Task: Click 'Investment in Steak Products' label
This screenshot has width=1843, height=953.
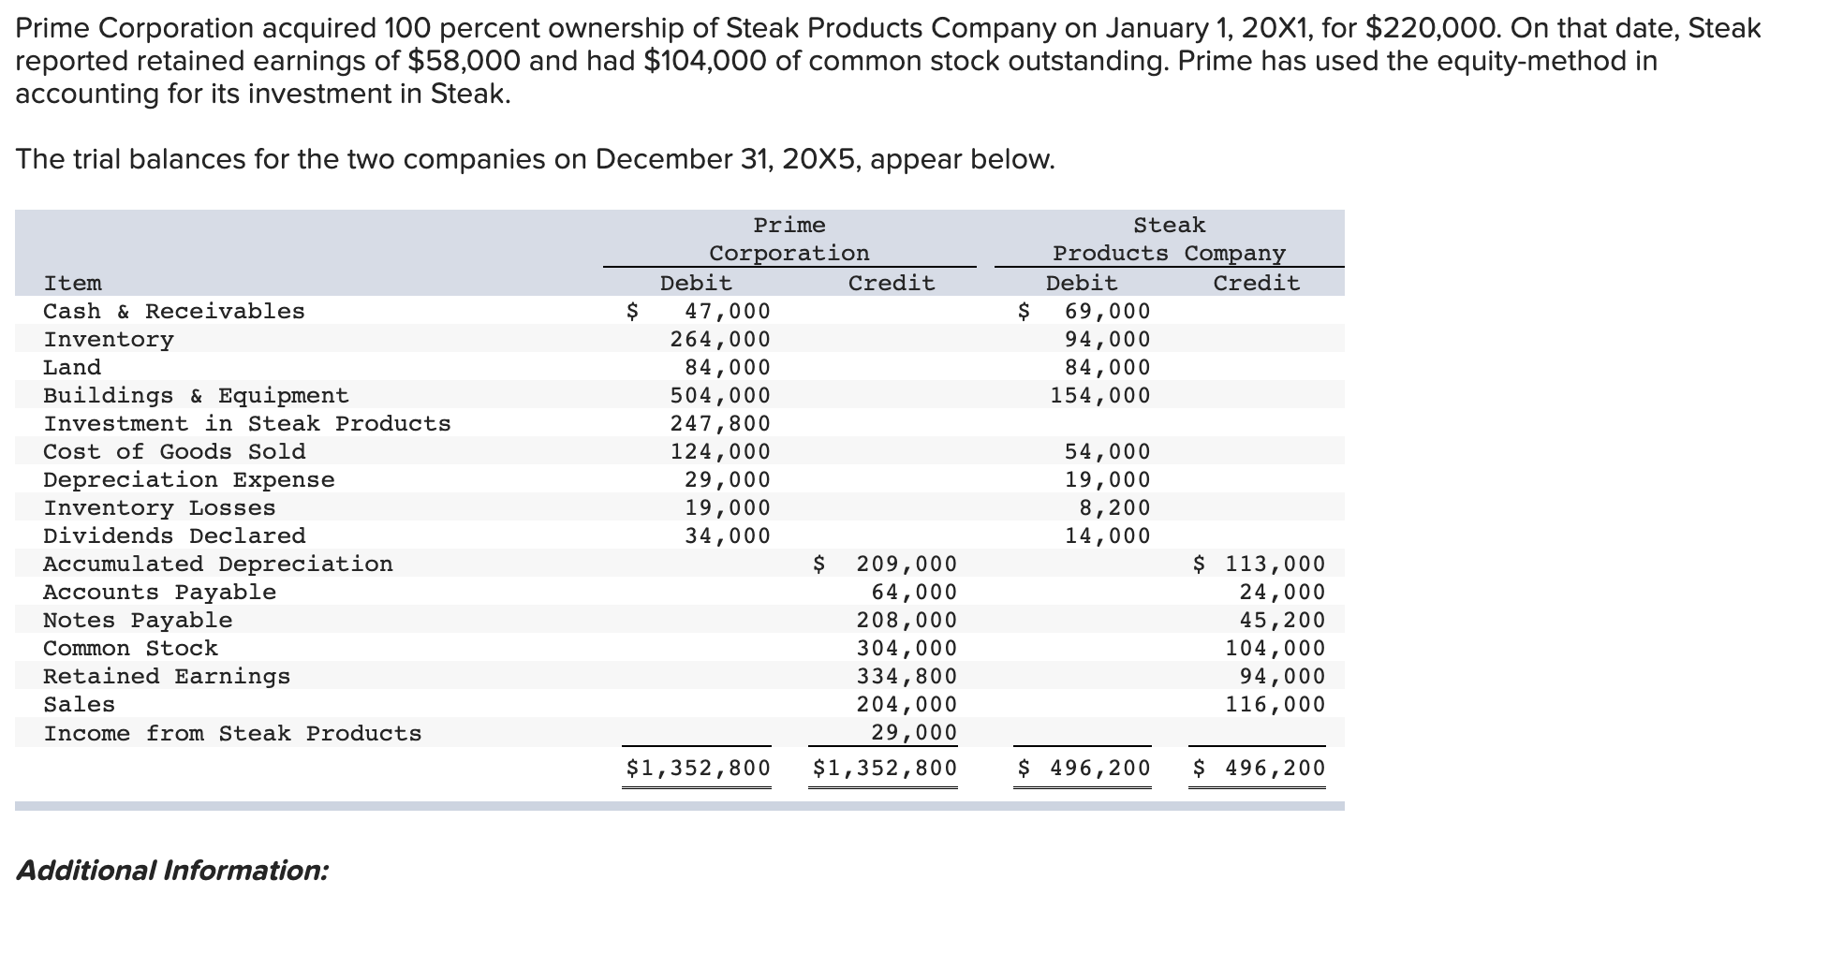Action: [247, 423]
